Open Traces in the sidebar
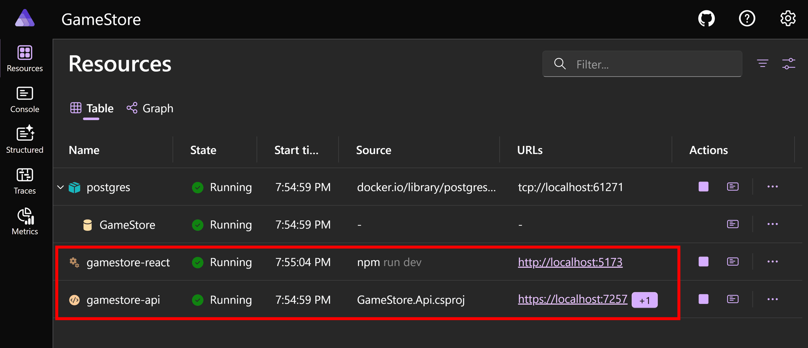This screenshot has width=808, height=348. click(25, 181)
